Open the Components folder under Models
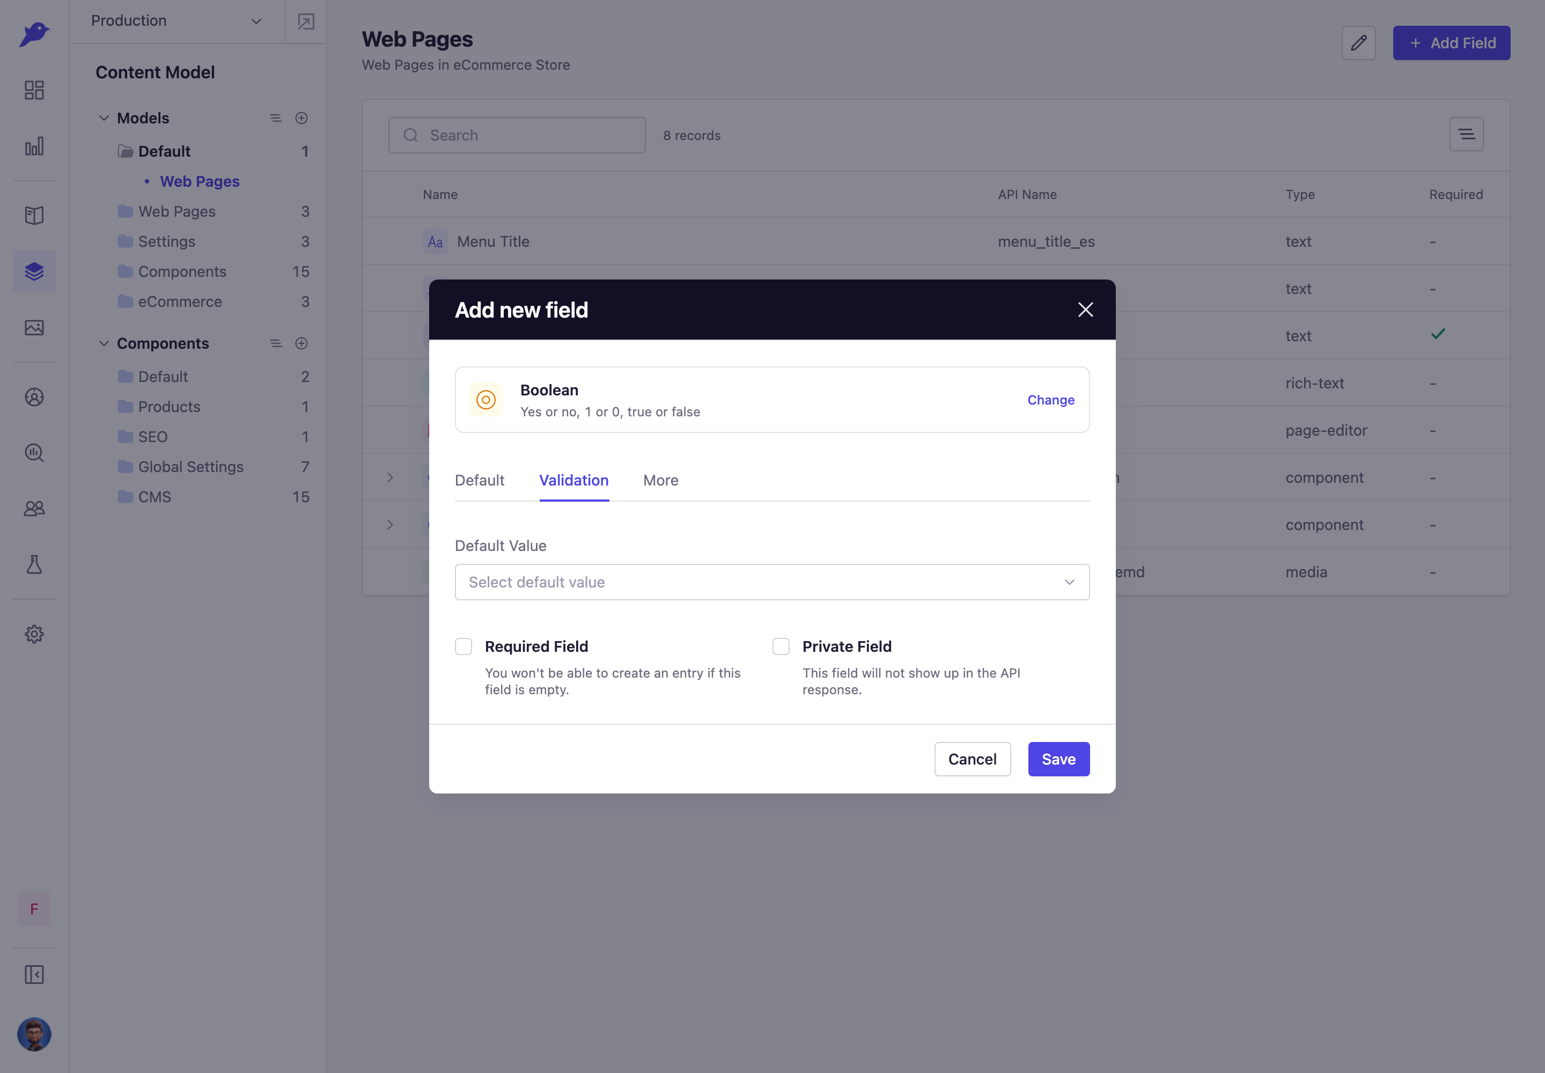The height and width of the screenshot is (1073, 1545). [172, 271]
